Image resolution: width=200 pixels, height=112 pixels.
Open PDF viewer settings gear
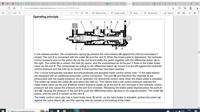tap(195, 13)
